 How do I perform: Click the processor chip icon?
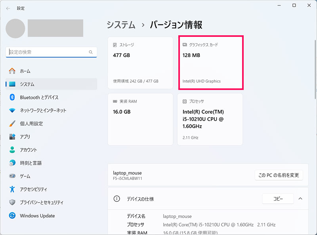tap(185, 101)
